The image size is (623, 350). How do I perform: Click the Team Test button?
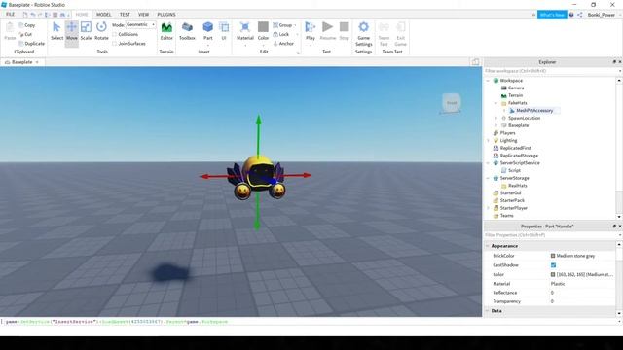click(x=384, y=34)
